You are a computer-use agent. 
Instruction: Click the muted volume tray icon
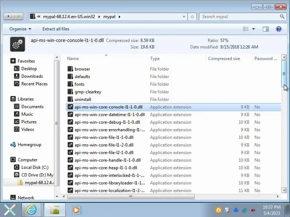(x=253, y=210)
